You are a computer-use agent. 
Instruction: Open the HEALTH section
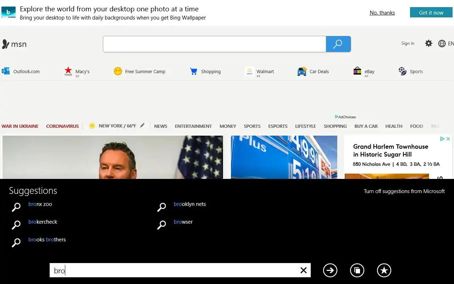click(394, 126)
